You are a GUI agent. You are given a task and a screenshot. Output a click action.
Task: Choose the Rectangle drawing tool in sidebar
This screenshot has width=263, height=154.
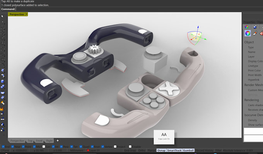pyautogui.click(x=2, y=54)
